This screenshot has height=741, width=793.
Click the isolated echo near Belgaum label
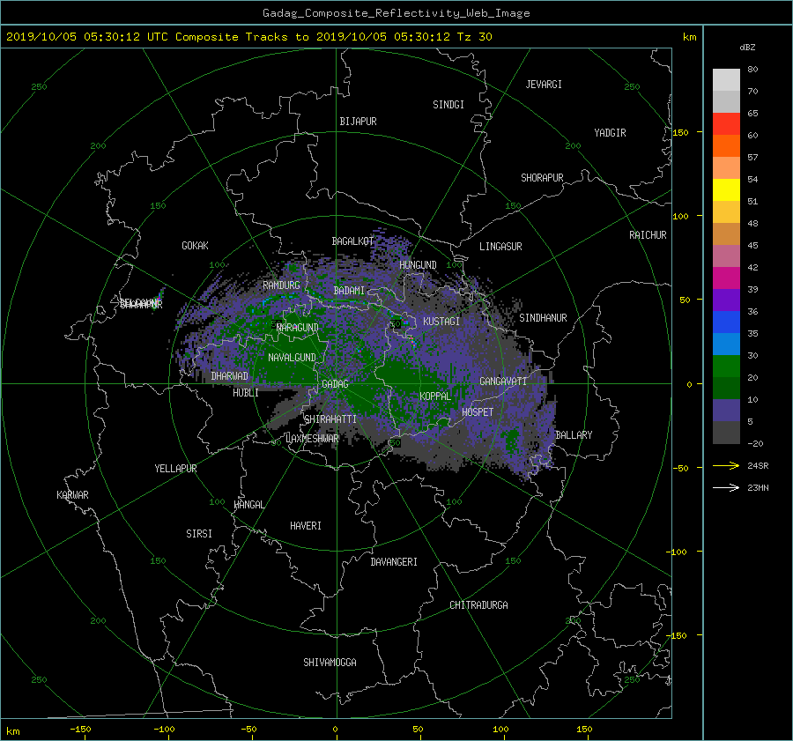tap(161, 294)
